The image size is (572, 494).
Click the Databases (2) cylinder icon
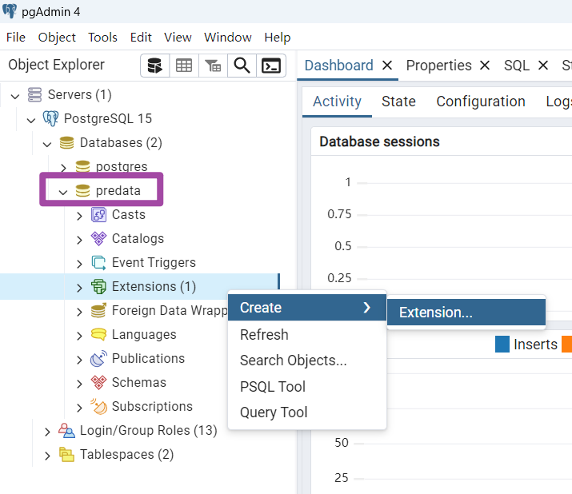[x=66, y=142]
